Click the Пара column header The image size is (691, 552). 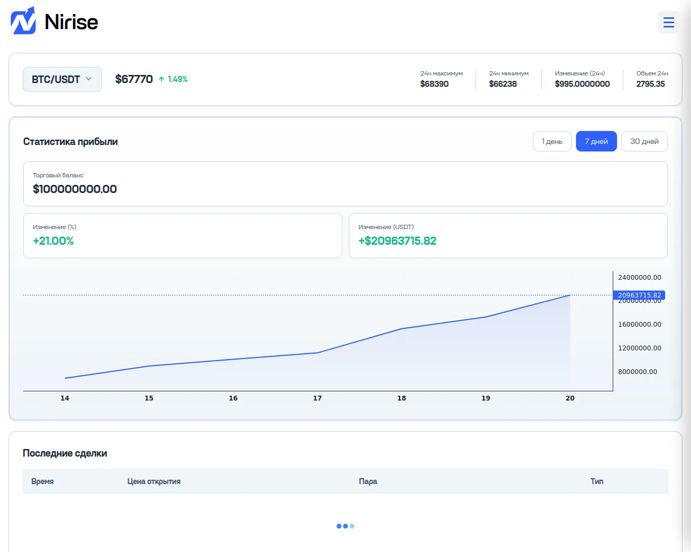click(368, 481)
